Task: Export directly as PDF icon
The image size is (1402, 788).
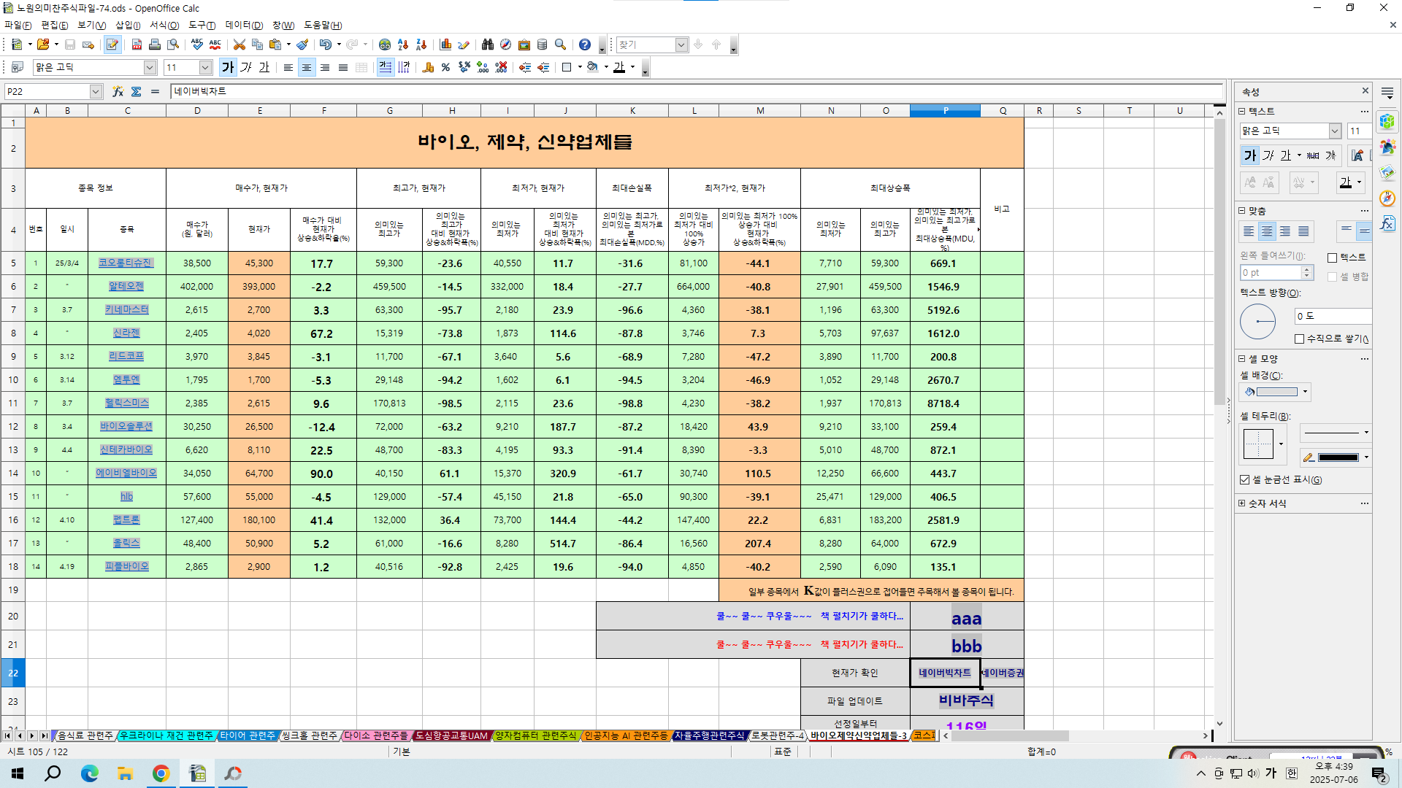Action: 137,45
